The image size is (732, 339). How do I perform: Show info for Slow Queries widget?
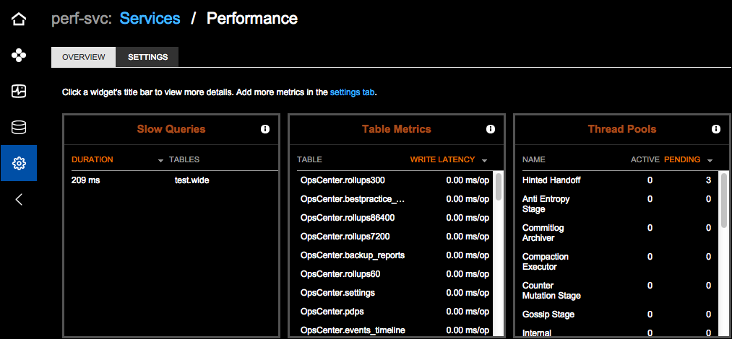tap(265, 129)
